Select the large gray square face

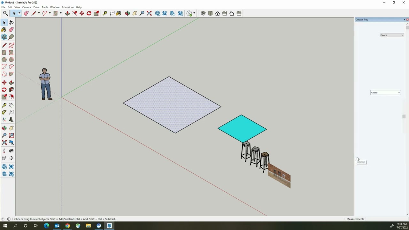point(172,105)
